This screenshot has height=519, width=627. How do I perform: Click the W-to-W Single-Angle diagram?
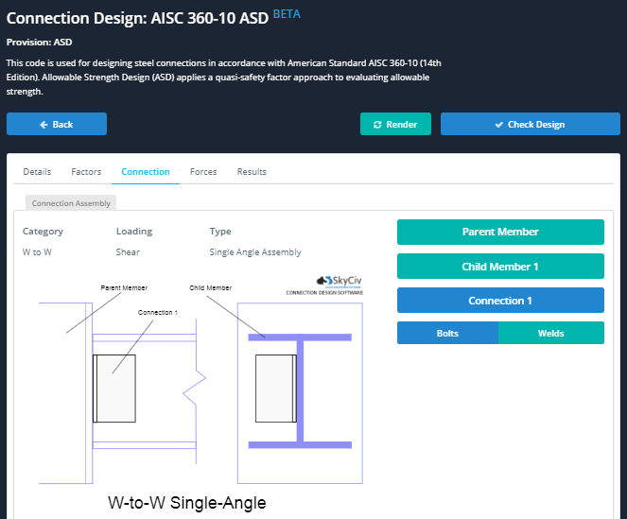pos(200,393)
